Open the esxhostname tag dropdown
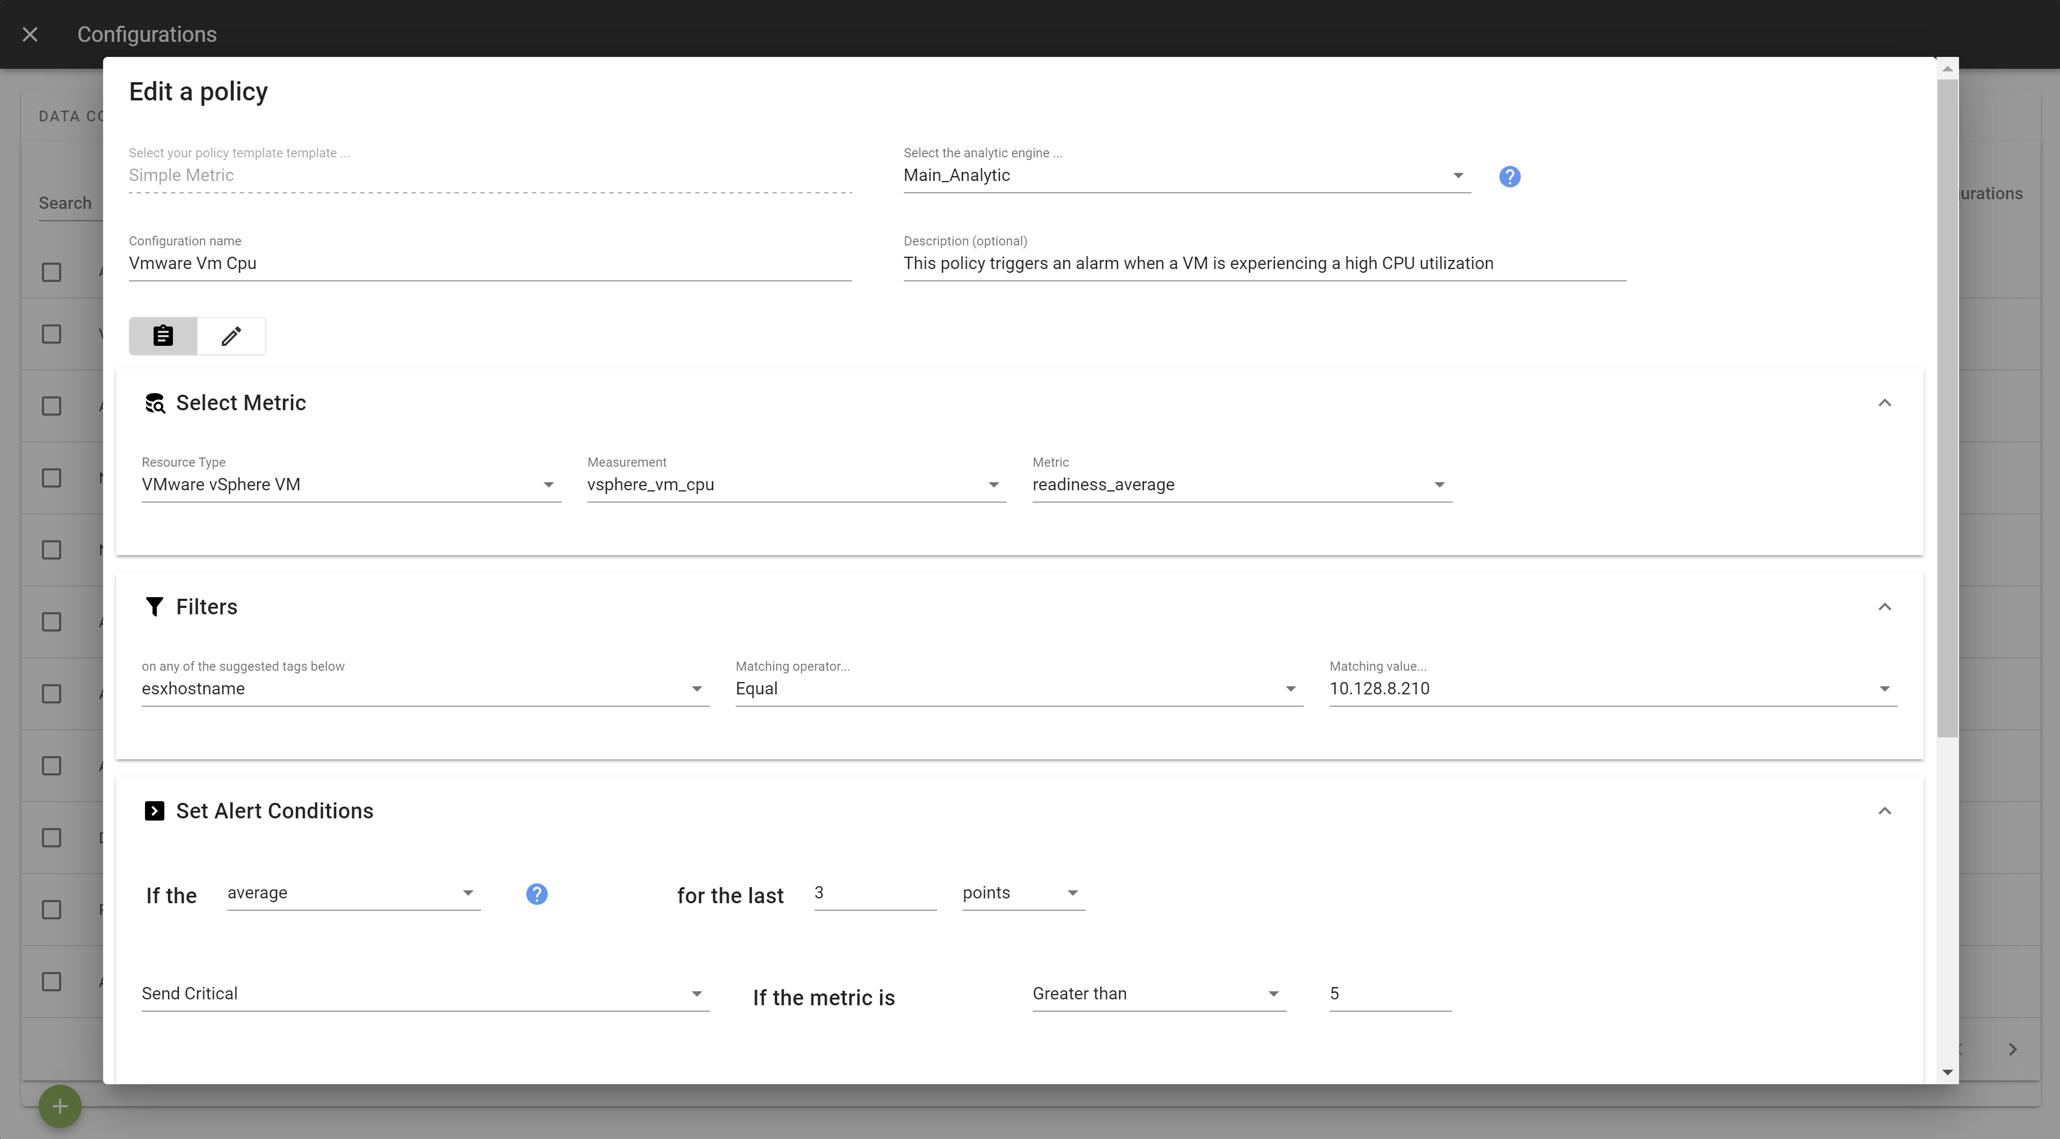The width and height of the screenshot is (2060, 1139). (x=425, y=688)
